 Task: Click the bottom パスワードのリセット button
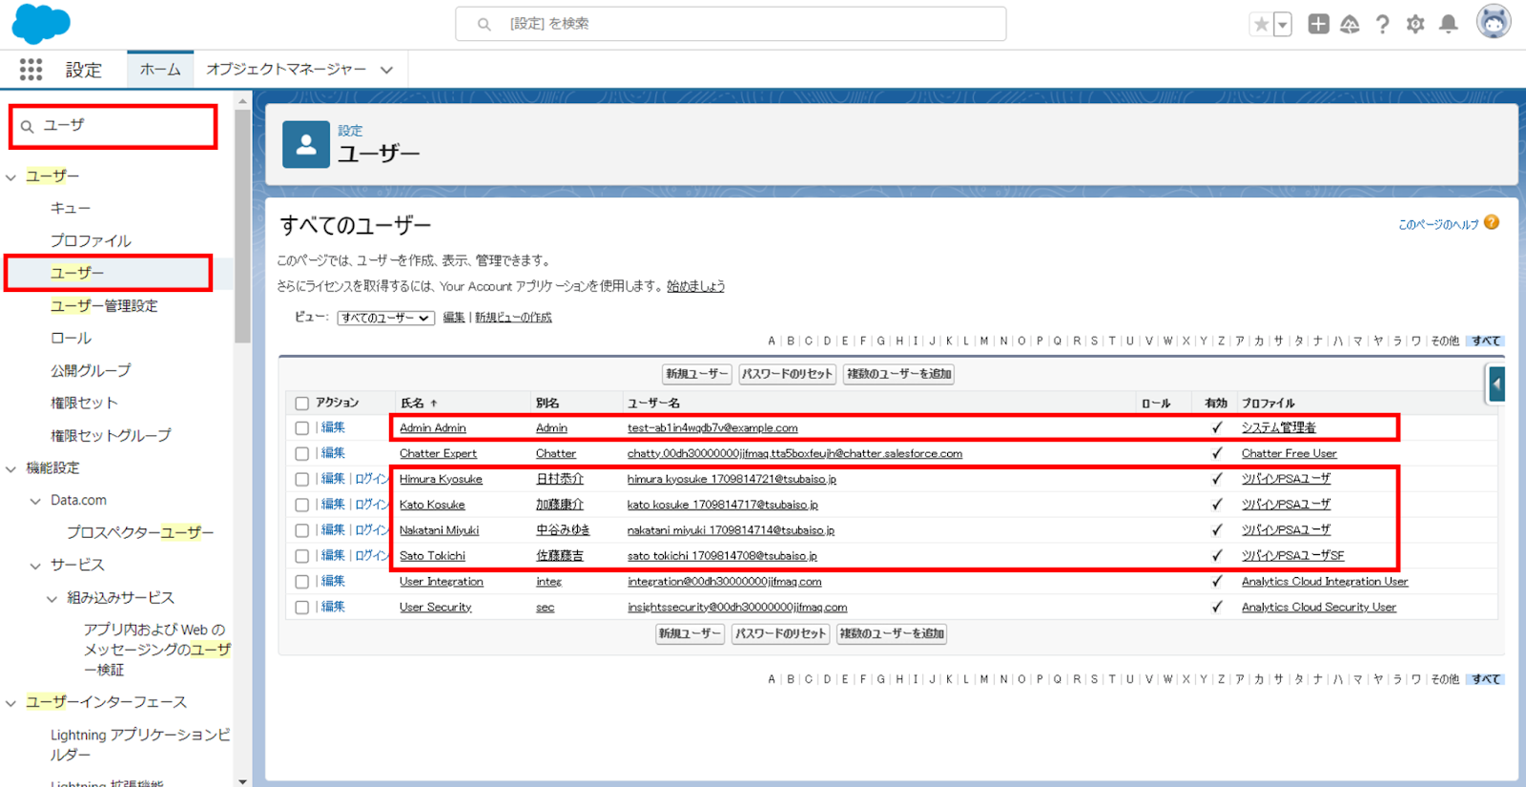pyautogui.click(x=780, y=633)
